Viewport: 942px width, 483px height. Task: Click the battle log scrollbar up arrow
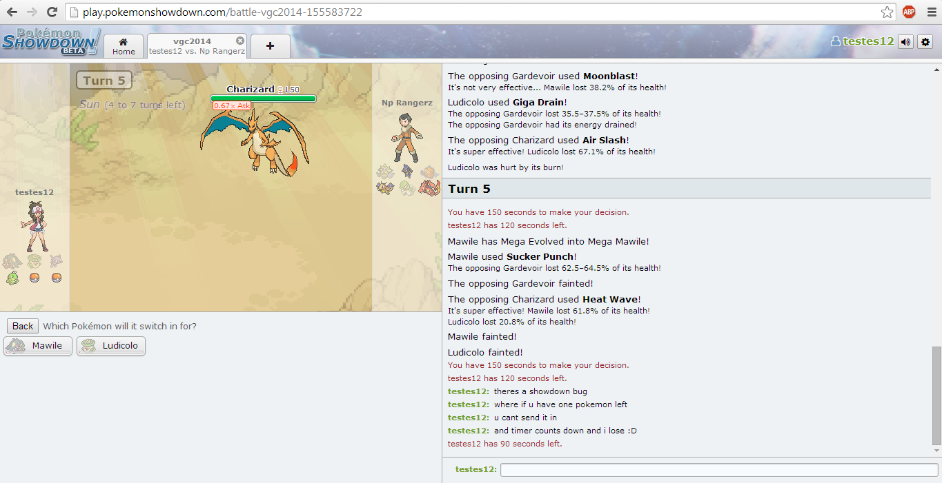(x=936, y=69)
